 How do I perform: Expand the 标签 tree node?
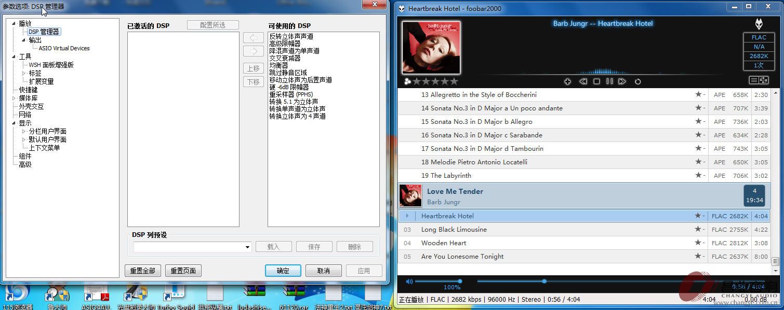click(x=24, y=73)
